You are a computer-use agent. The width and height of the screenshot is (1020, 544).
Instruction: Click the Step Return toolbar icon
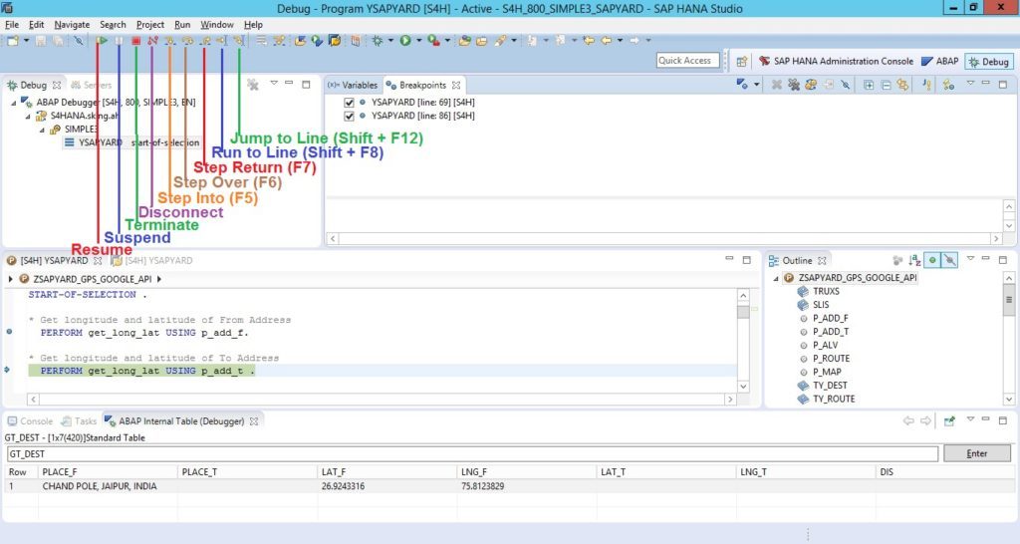click(205, 41)
